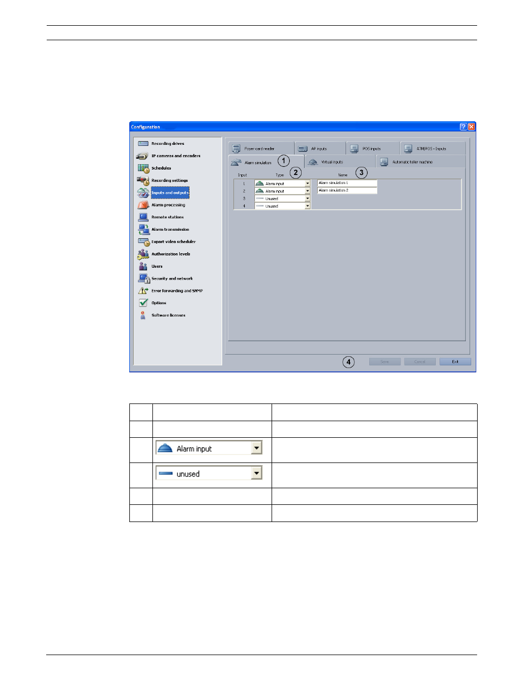Select the IP cameras and encoders icon

pyautogui.click(x=143, y=156)
